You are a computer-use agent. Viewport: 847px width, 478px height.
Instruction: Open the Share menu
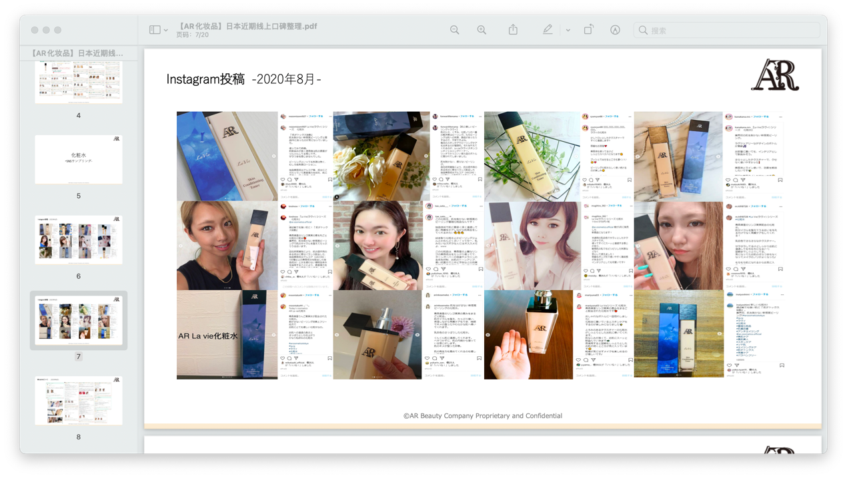[513, 30]
